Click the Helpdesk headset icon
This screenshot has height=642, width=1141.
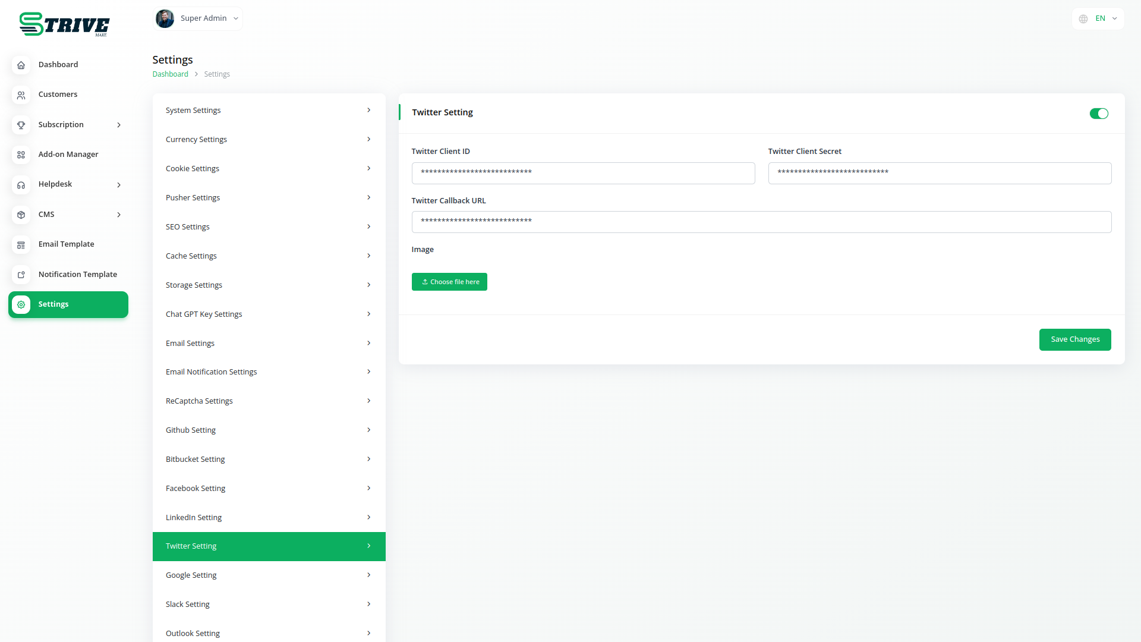point(21,185)
